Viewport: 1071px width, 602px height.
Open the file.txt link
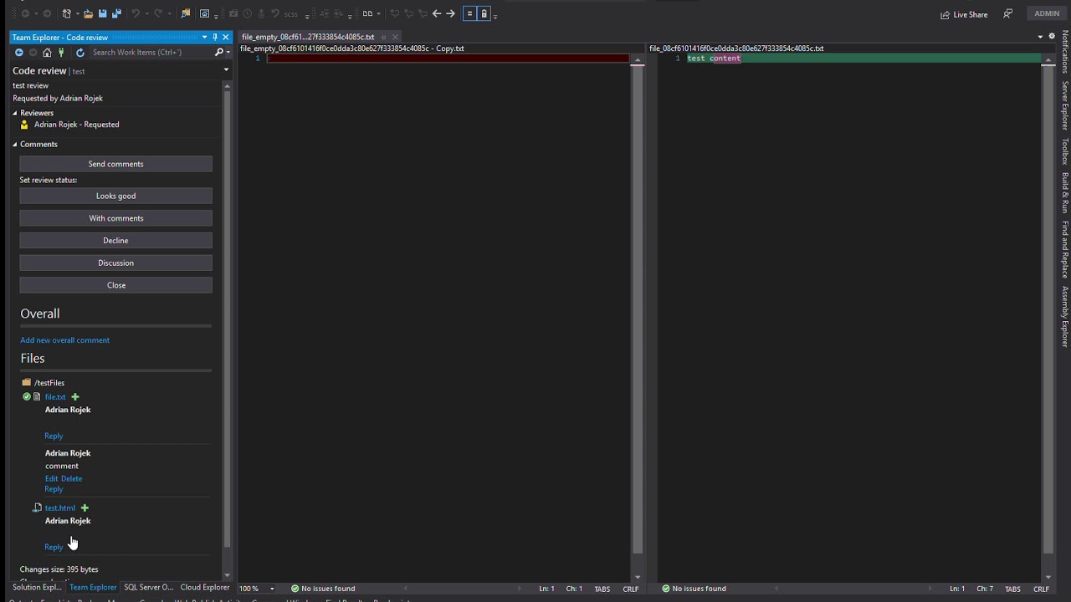55,397
